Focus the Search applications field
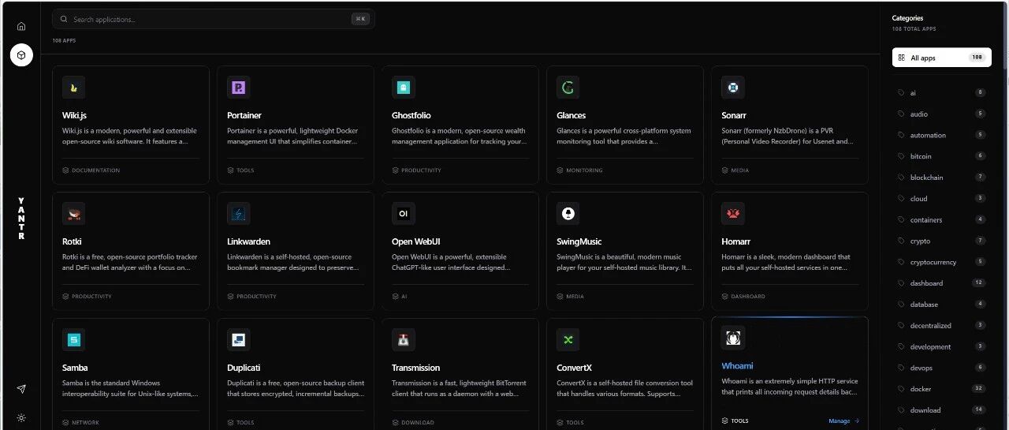This screenshot has height=430, width=1009. pyautogui.click(x=213, y=19)
